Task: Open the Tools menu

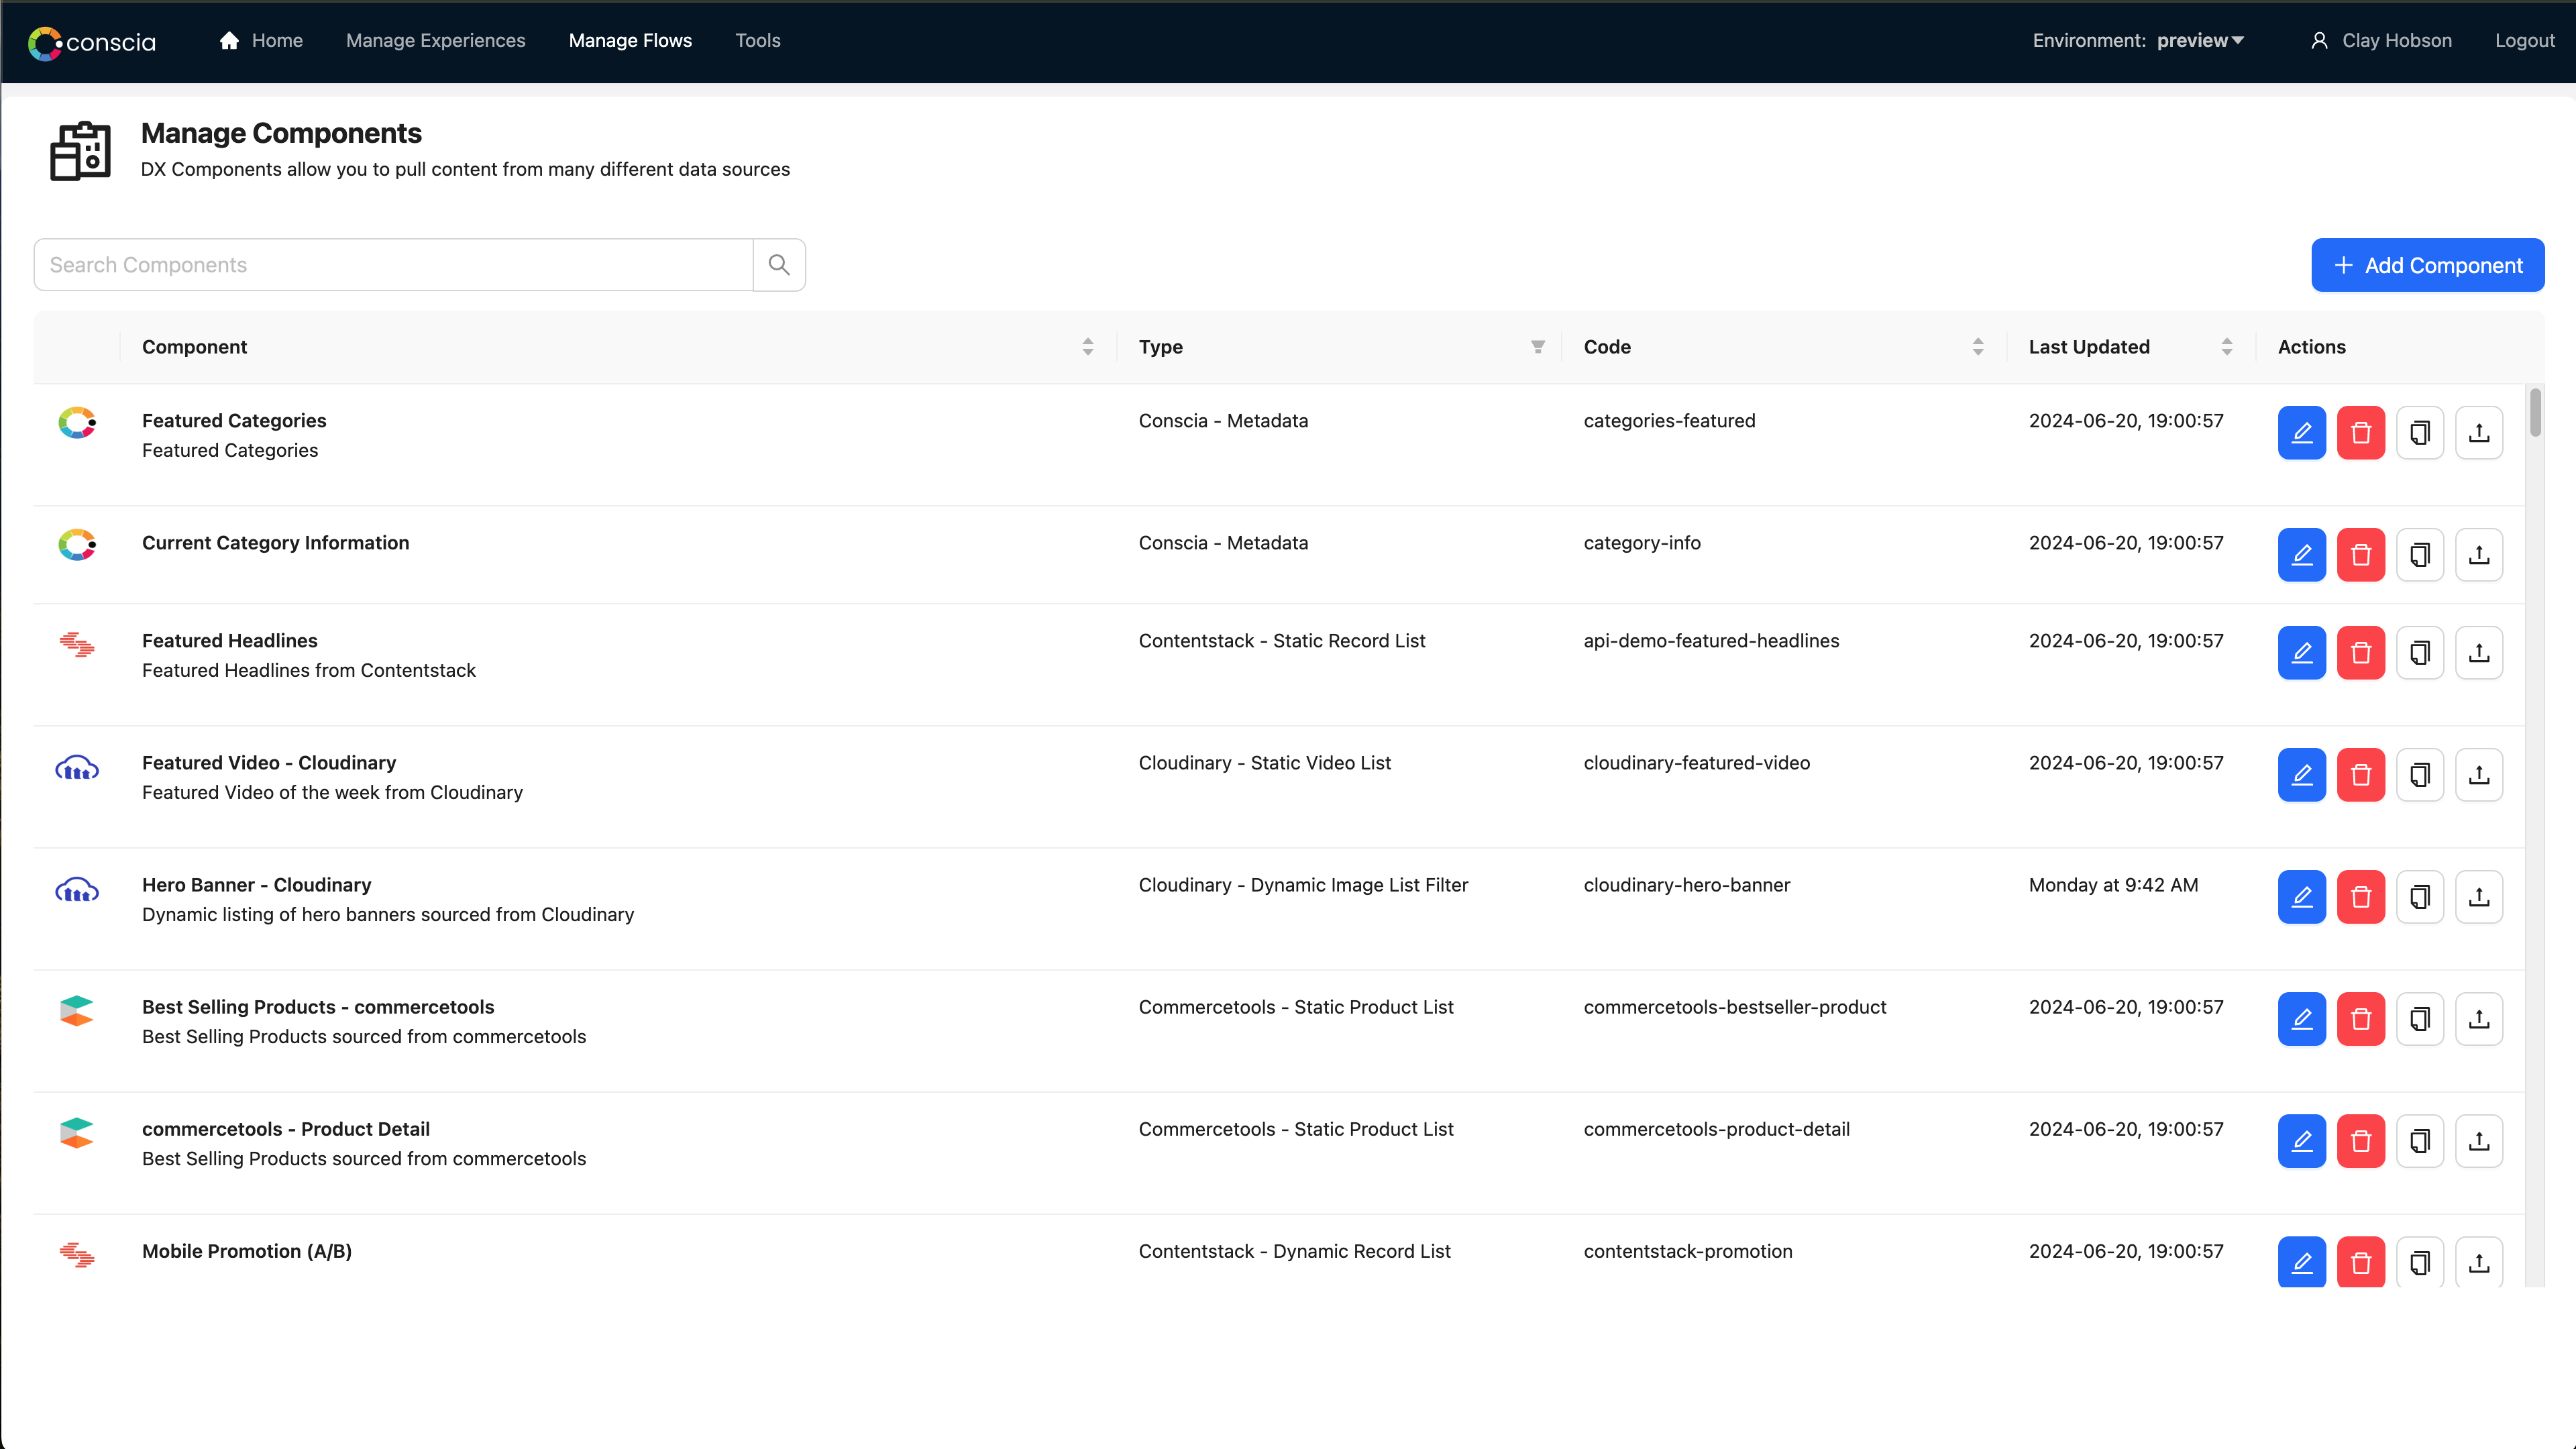Action: [x=757, y=41]
